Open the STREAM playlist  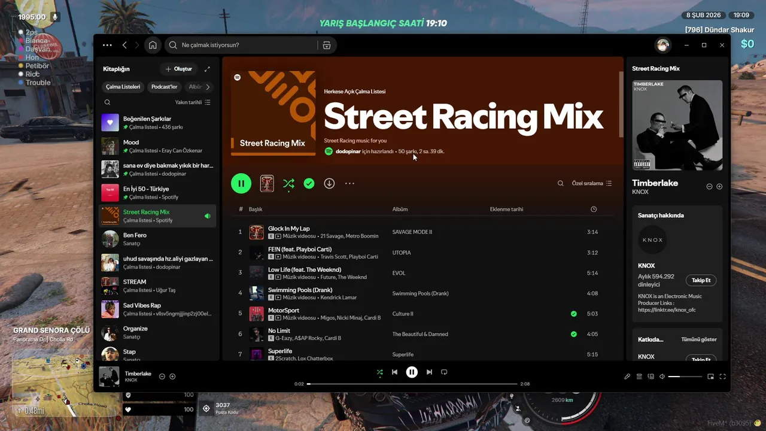pyautogui.click(x=158, y=286)
